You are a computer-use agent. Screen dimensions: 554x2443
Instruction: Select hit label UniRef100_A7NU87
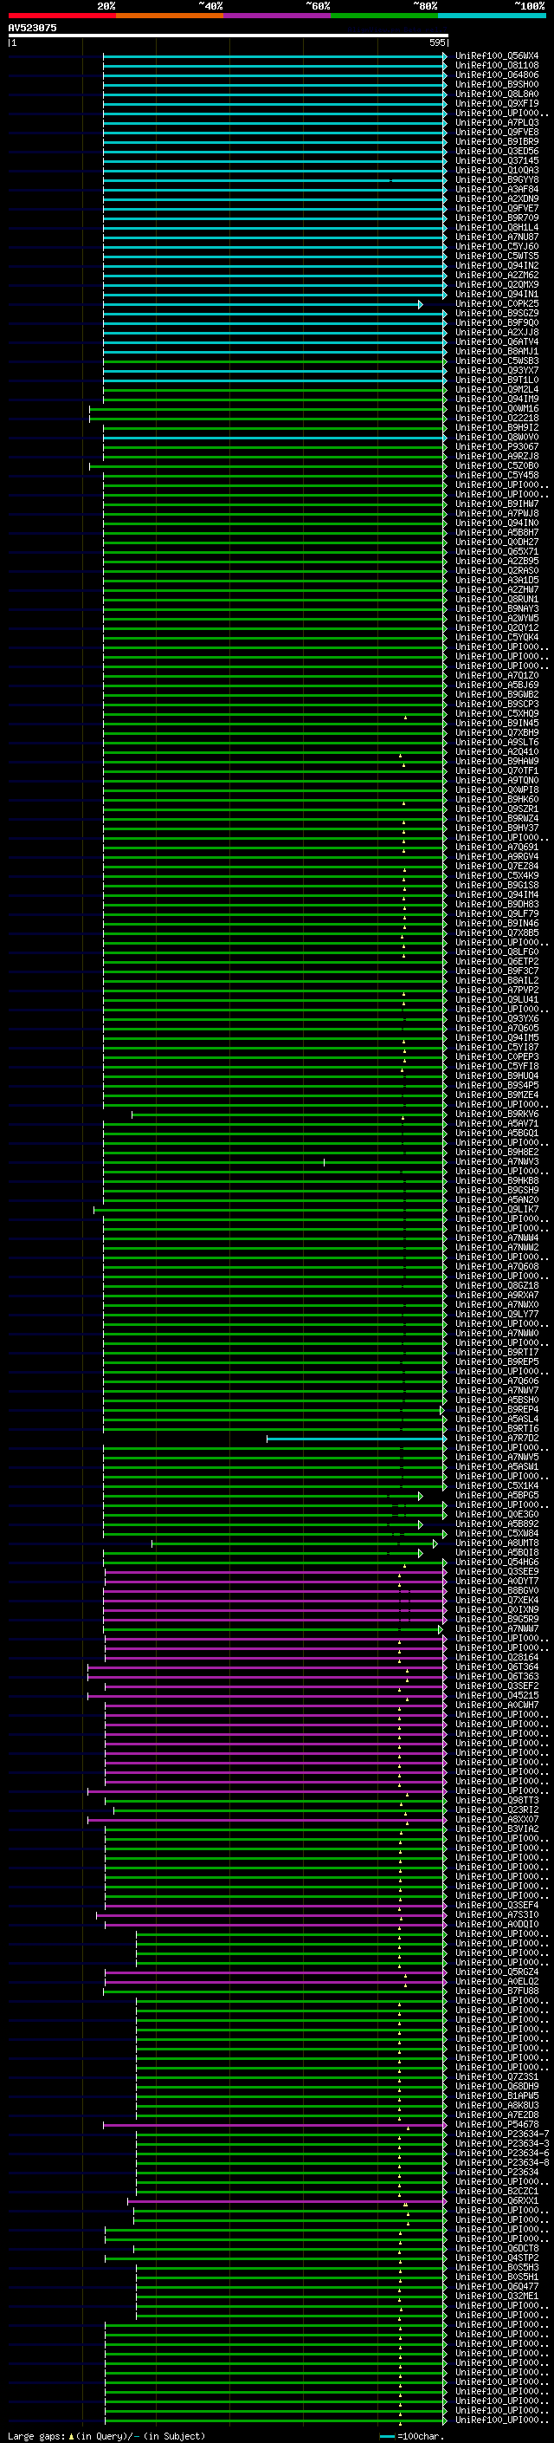point(497,237)
